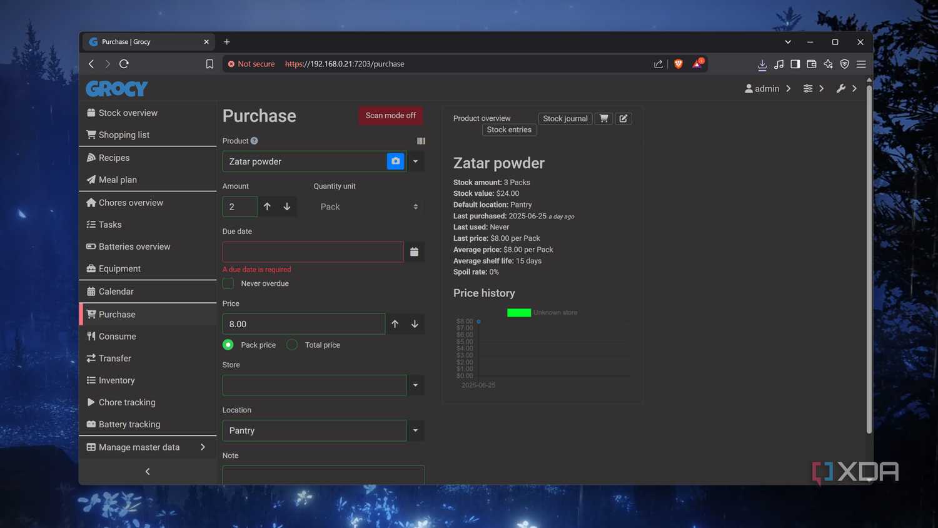Share the current page URL
Image resolution: width=938 pixels, height=528 pixels.
[658, 64]
